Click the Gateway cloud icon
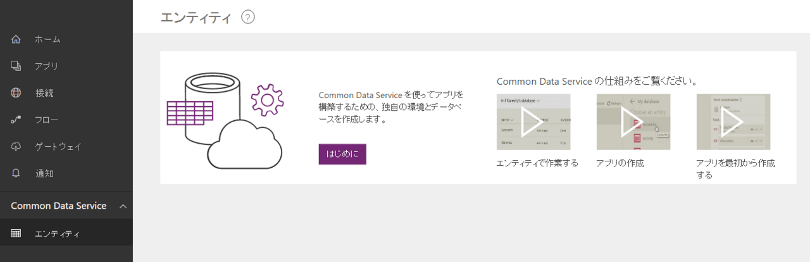This screenshot has height=262, width=810. pyautogui.click(x=16, y=146)
